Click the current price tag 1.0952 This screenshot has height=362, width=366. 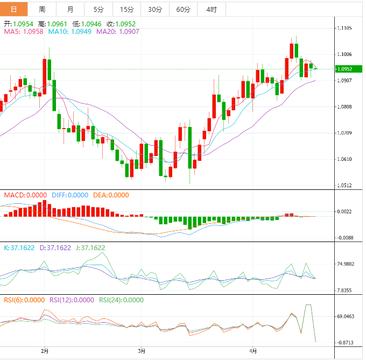pyautogui.click(x=344, y=69)
